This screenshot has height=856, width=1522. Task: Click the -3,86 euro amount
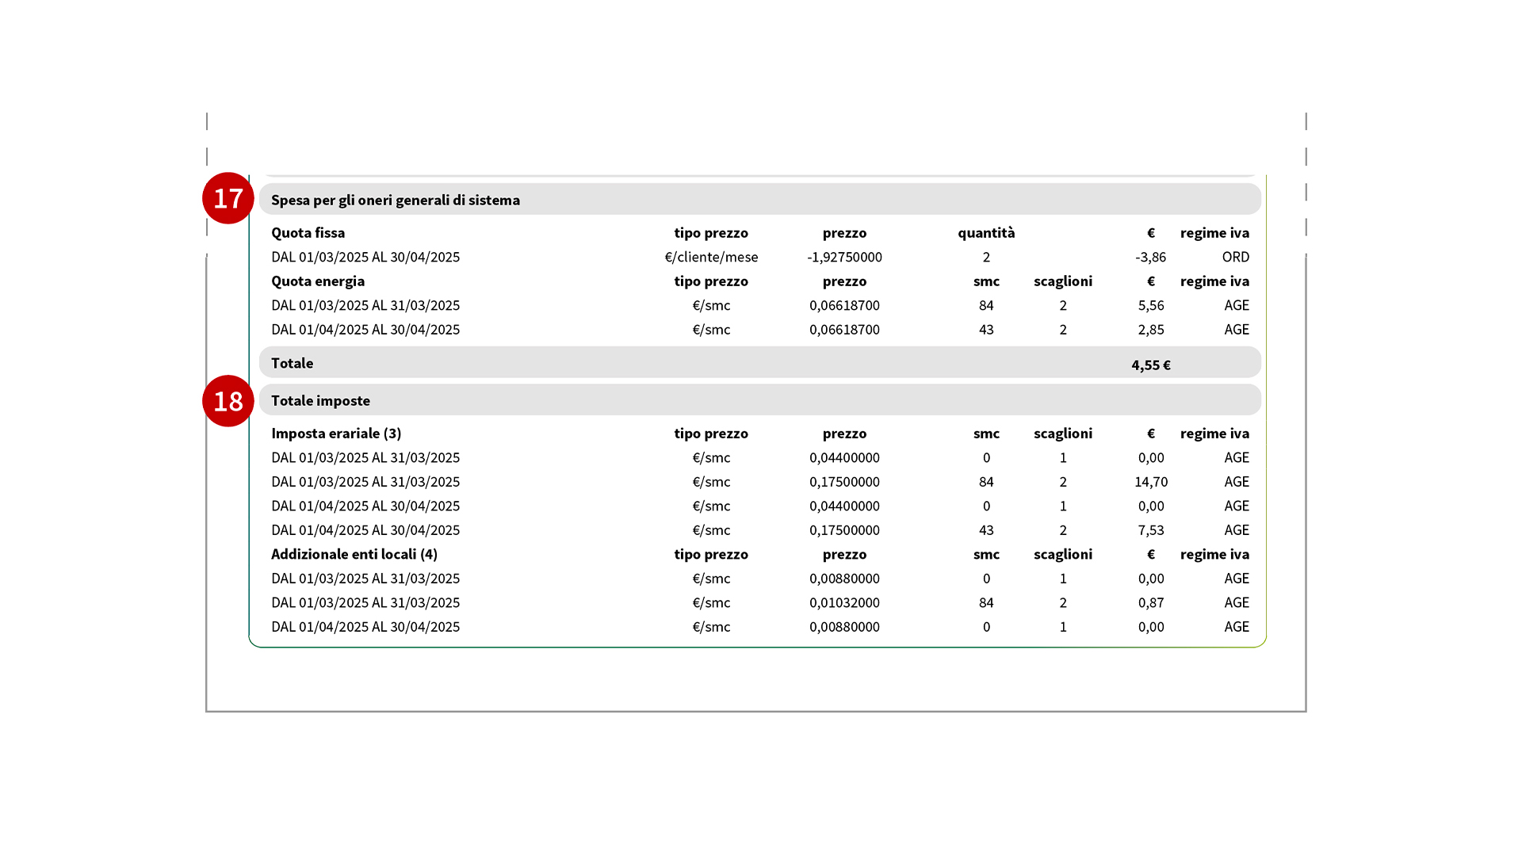click(x=1150, y=257)
